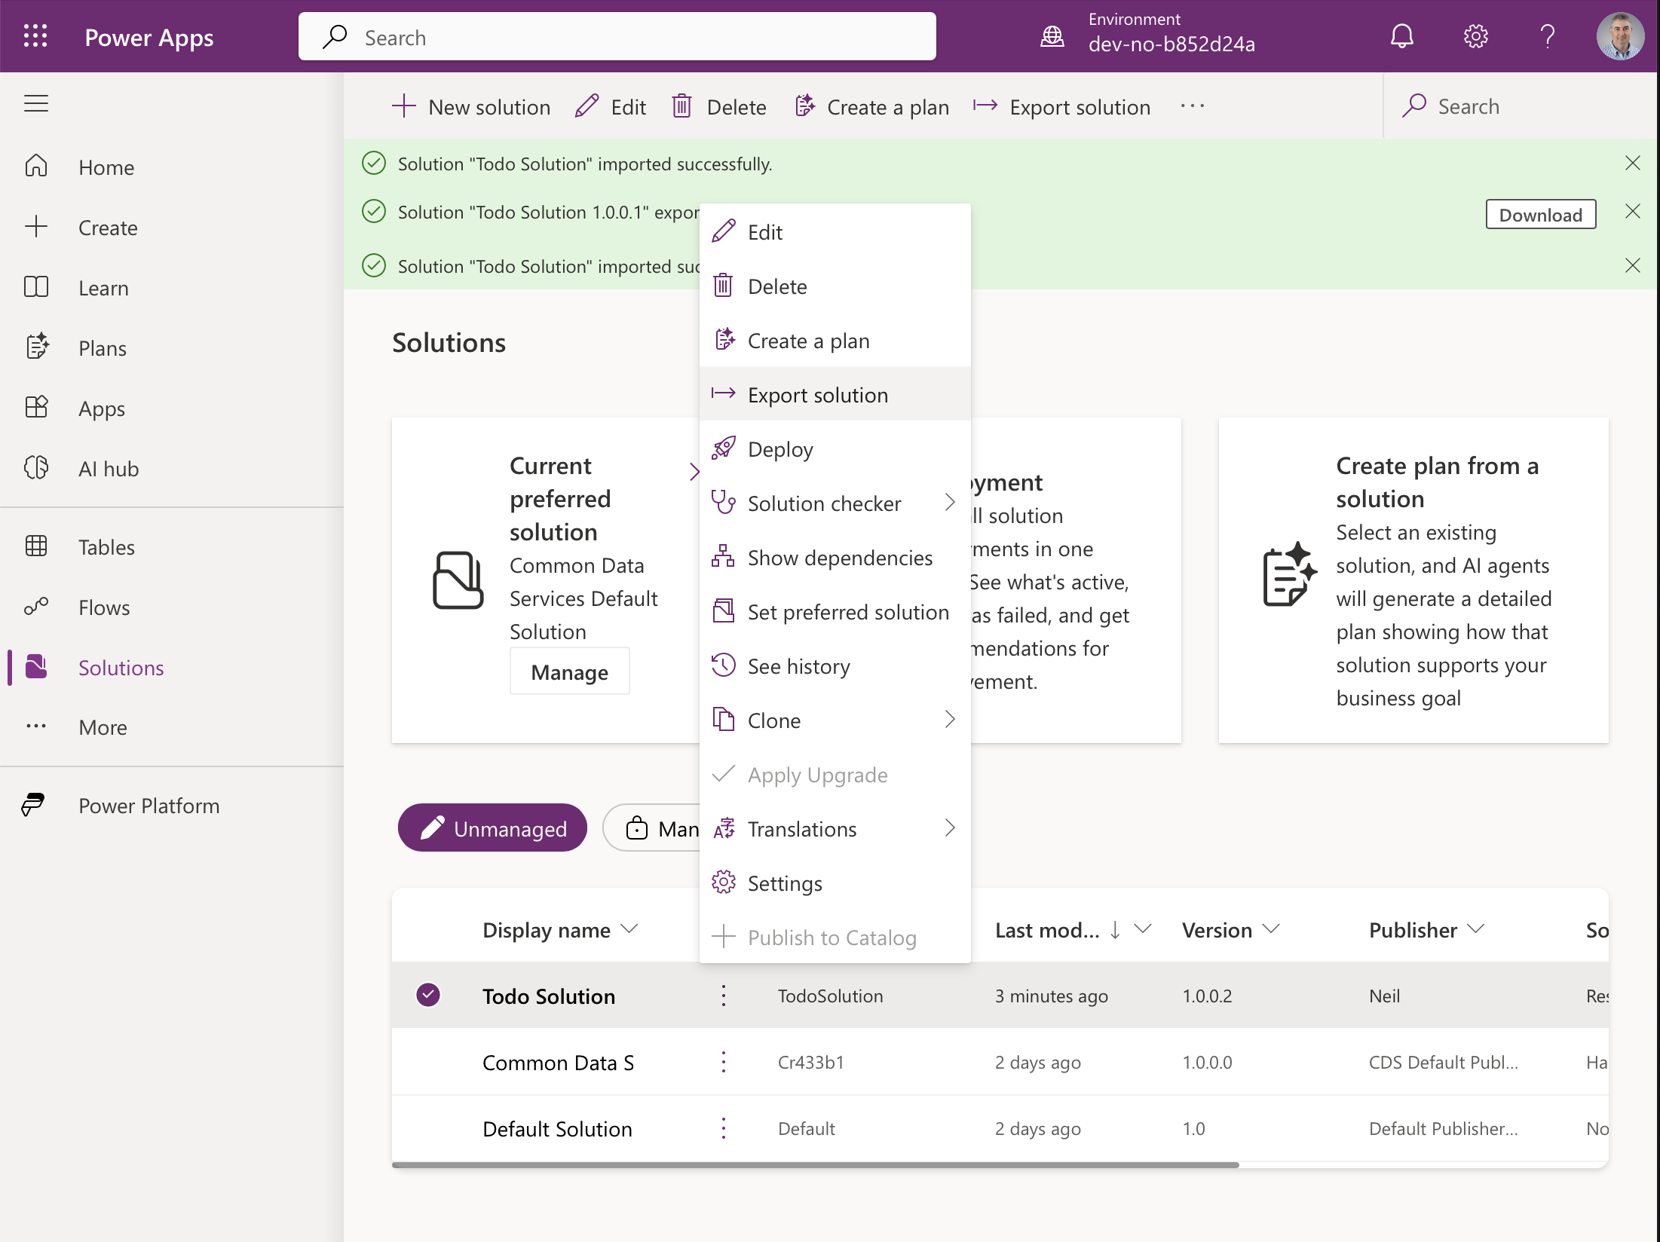Focus the top Power Apps search box
Screen dimensions: 1660x1242
(617, 36)
